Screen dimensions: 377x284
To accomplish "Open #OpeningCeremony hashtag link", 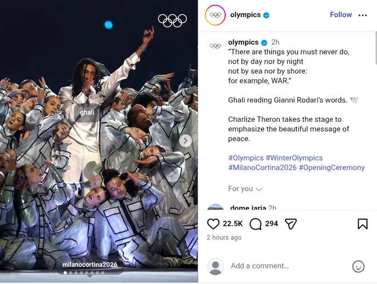I will [x=332, y=168].
